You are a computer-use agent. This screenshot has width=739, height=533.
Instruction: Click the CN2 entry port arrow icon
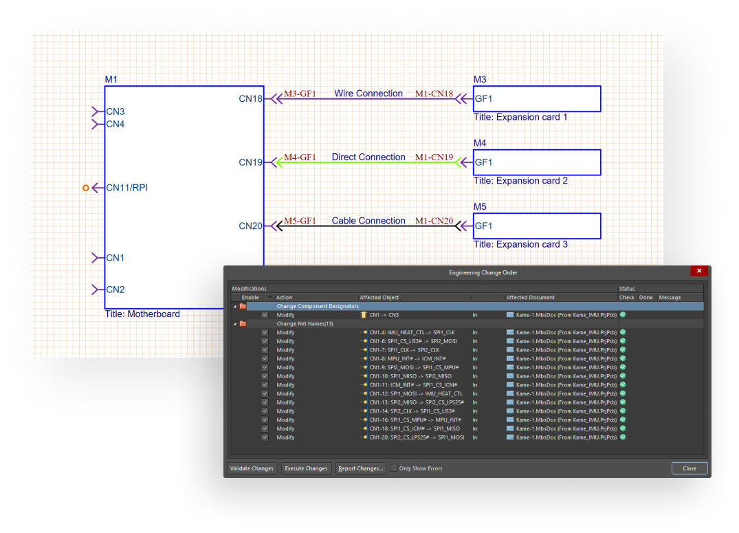(96, 290)
